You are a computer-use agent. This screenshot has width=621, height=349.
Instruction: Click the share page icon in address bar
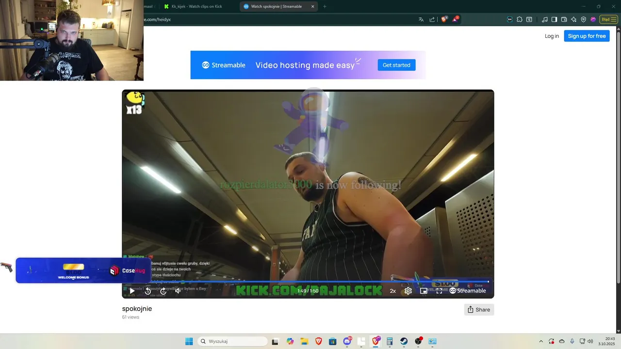432,19
